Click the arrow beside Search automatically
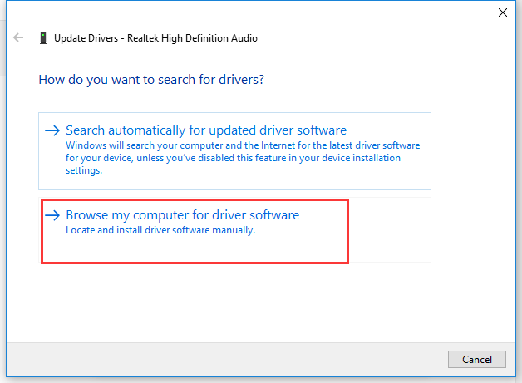Viewport: 522px width, 383px height. 52,130
